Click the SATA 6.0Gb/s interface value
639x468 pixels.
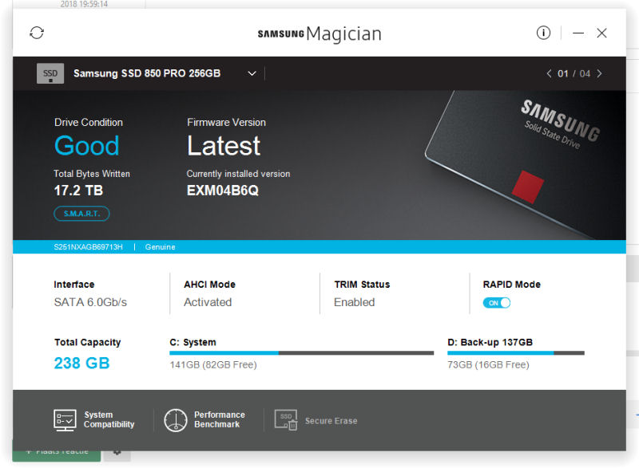point(90,302)
